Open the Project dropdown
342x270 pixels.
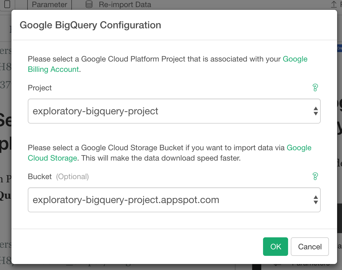coord(174,111)
